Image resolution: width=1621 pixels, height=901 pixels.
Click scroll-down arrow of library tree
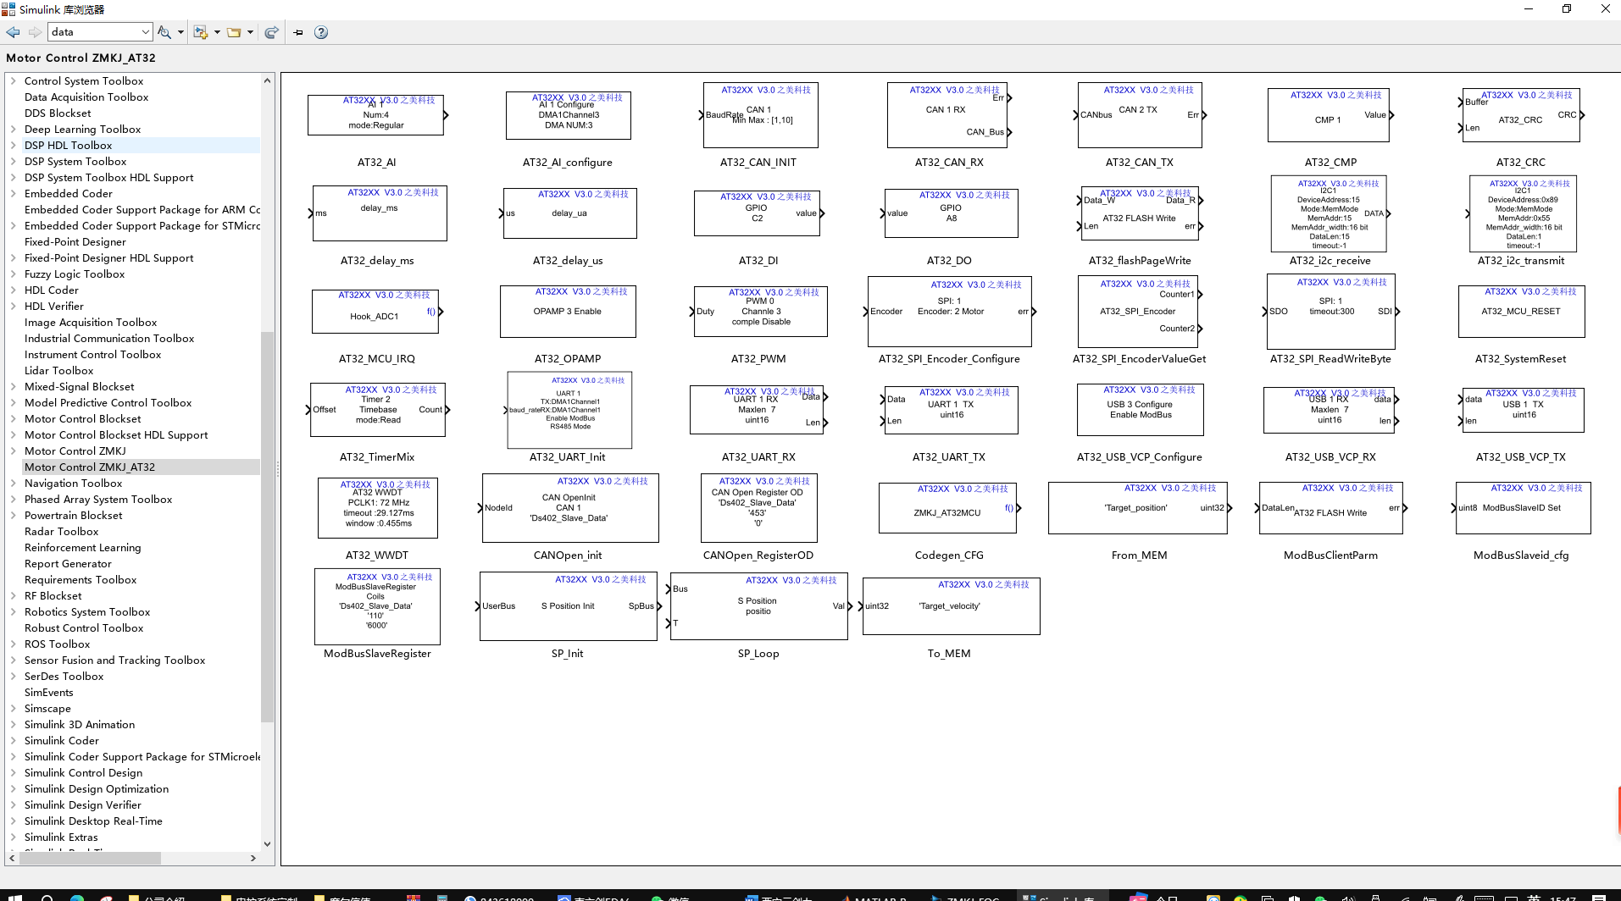(x=268, y=843)
